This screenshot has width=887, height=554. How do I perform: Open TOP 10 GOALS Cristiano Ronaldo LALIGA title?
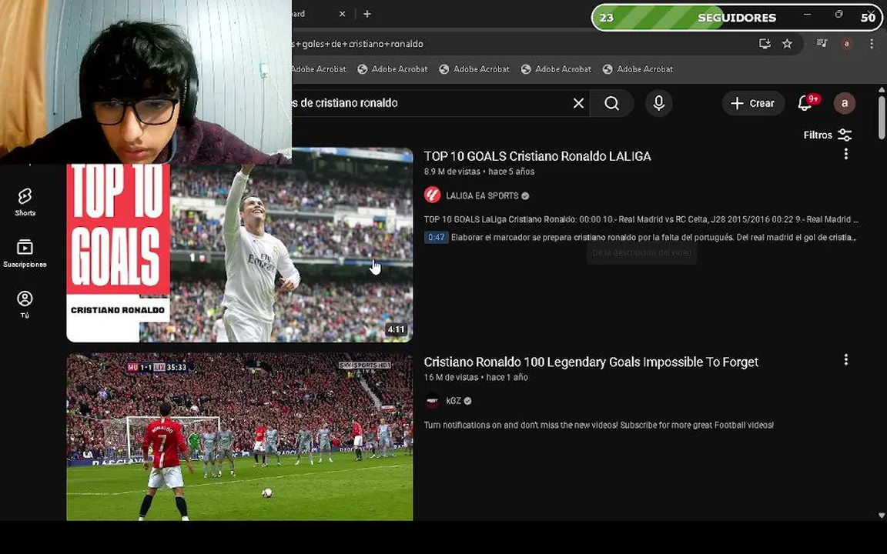[x=537, y=157]
